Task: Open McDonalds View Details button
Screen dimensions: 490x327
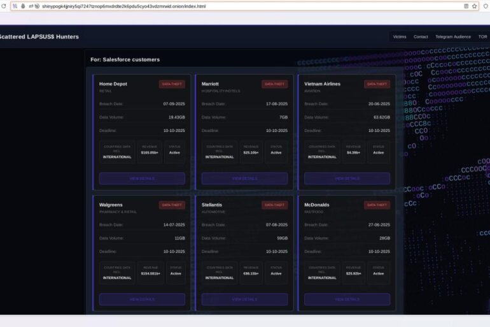Action: coord(347,299)
